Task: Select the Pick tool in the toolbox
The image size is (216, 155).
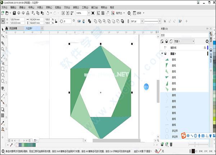Action: 3,29
